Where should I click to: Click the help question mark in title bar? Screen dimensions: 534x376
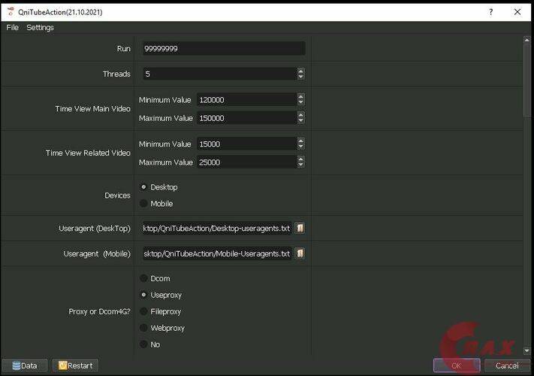[491, 11]
